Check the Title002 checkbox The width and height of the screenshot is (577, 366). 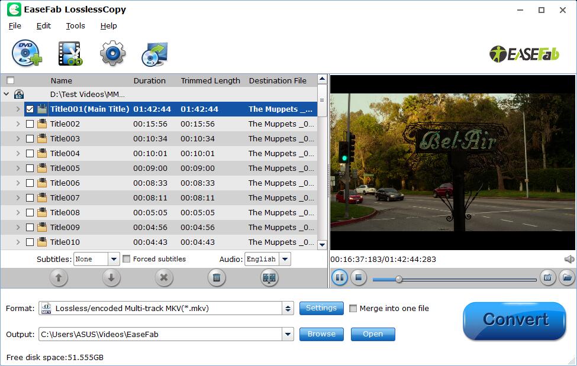[x=30, y=124]
